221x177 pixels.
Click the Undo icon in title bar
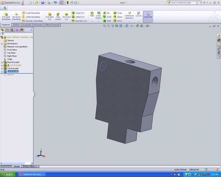55,3
